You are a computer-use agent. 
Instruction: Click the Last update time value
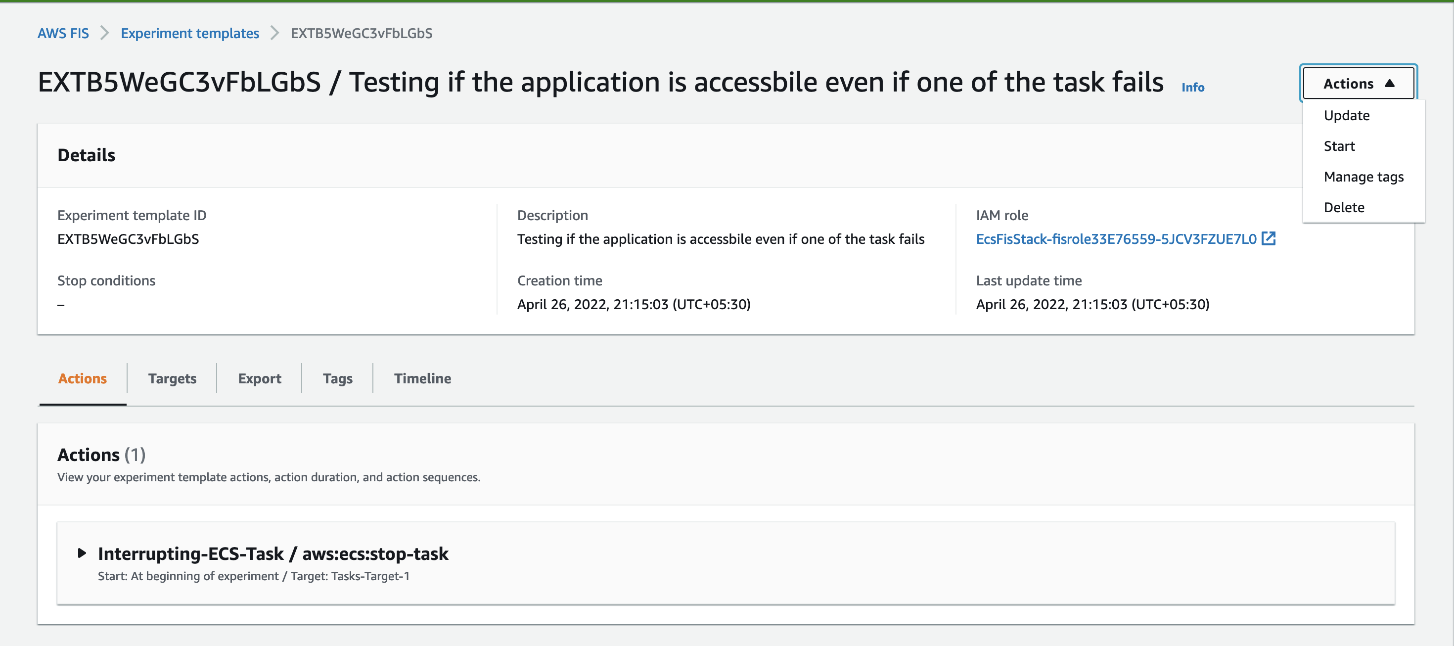tap(1092, 304)
